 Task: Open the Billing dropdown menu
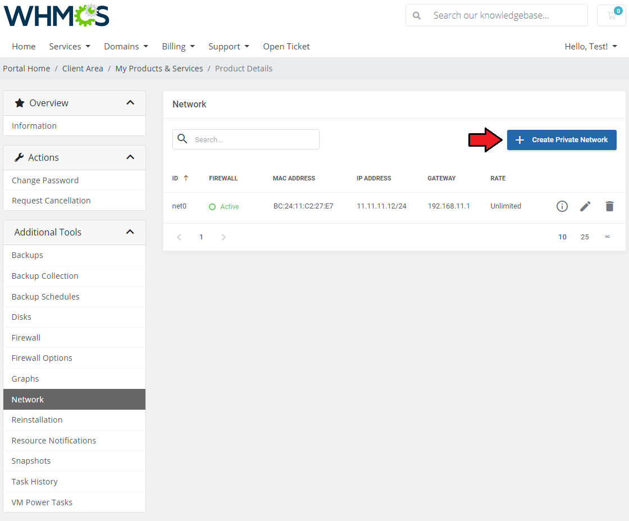click(178, 47)
